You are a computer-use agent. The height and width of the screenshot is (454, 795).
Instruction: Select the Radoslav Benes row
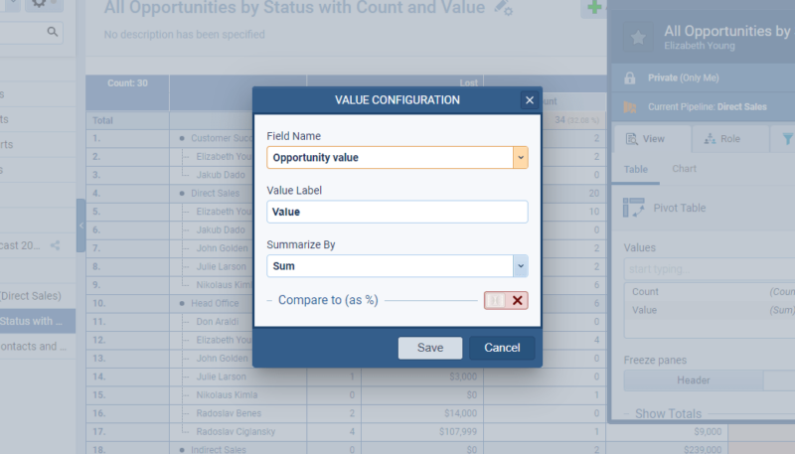(229, 413)
